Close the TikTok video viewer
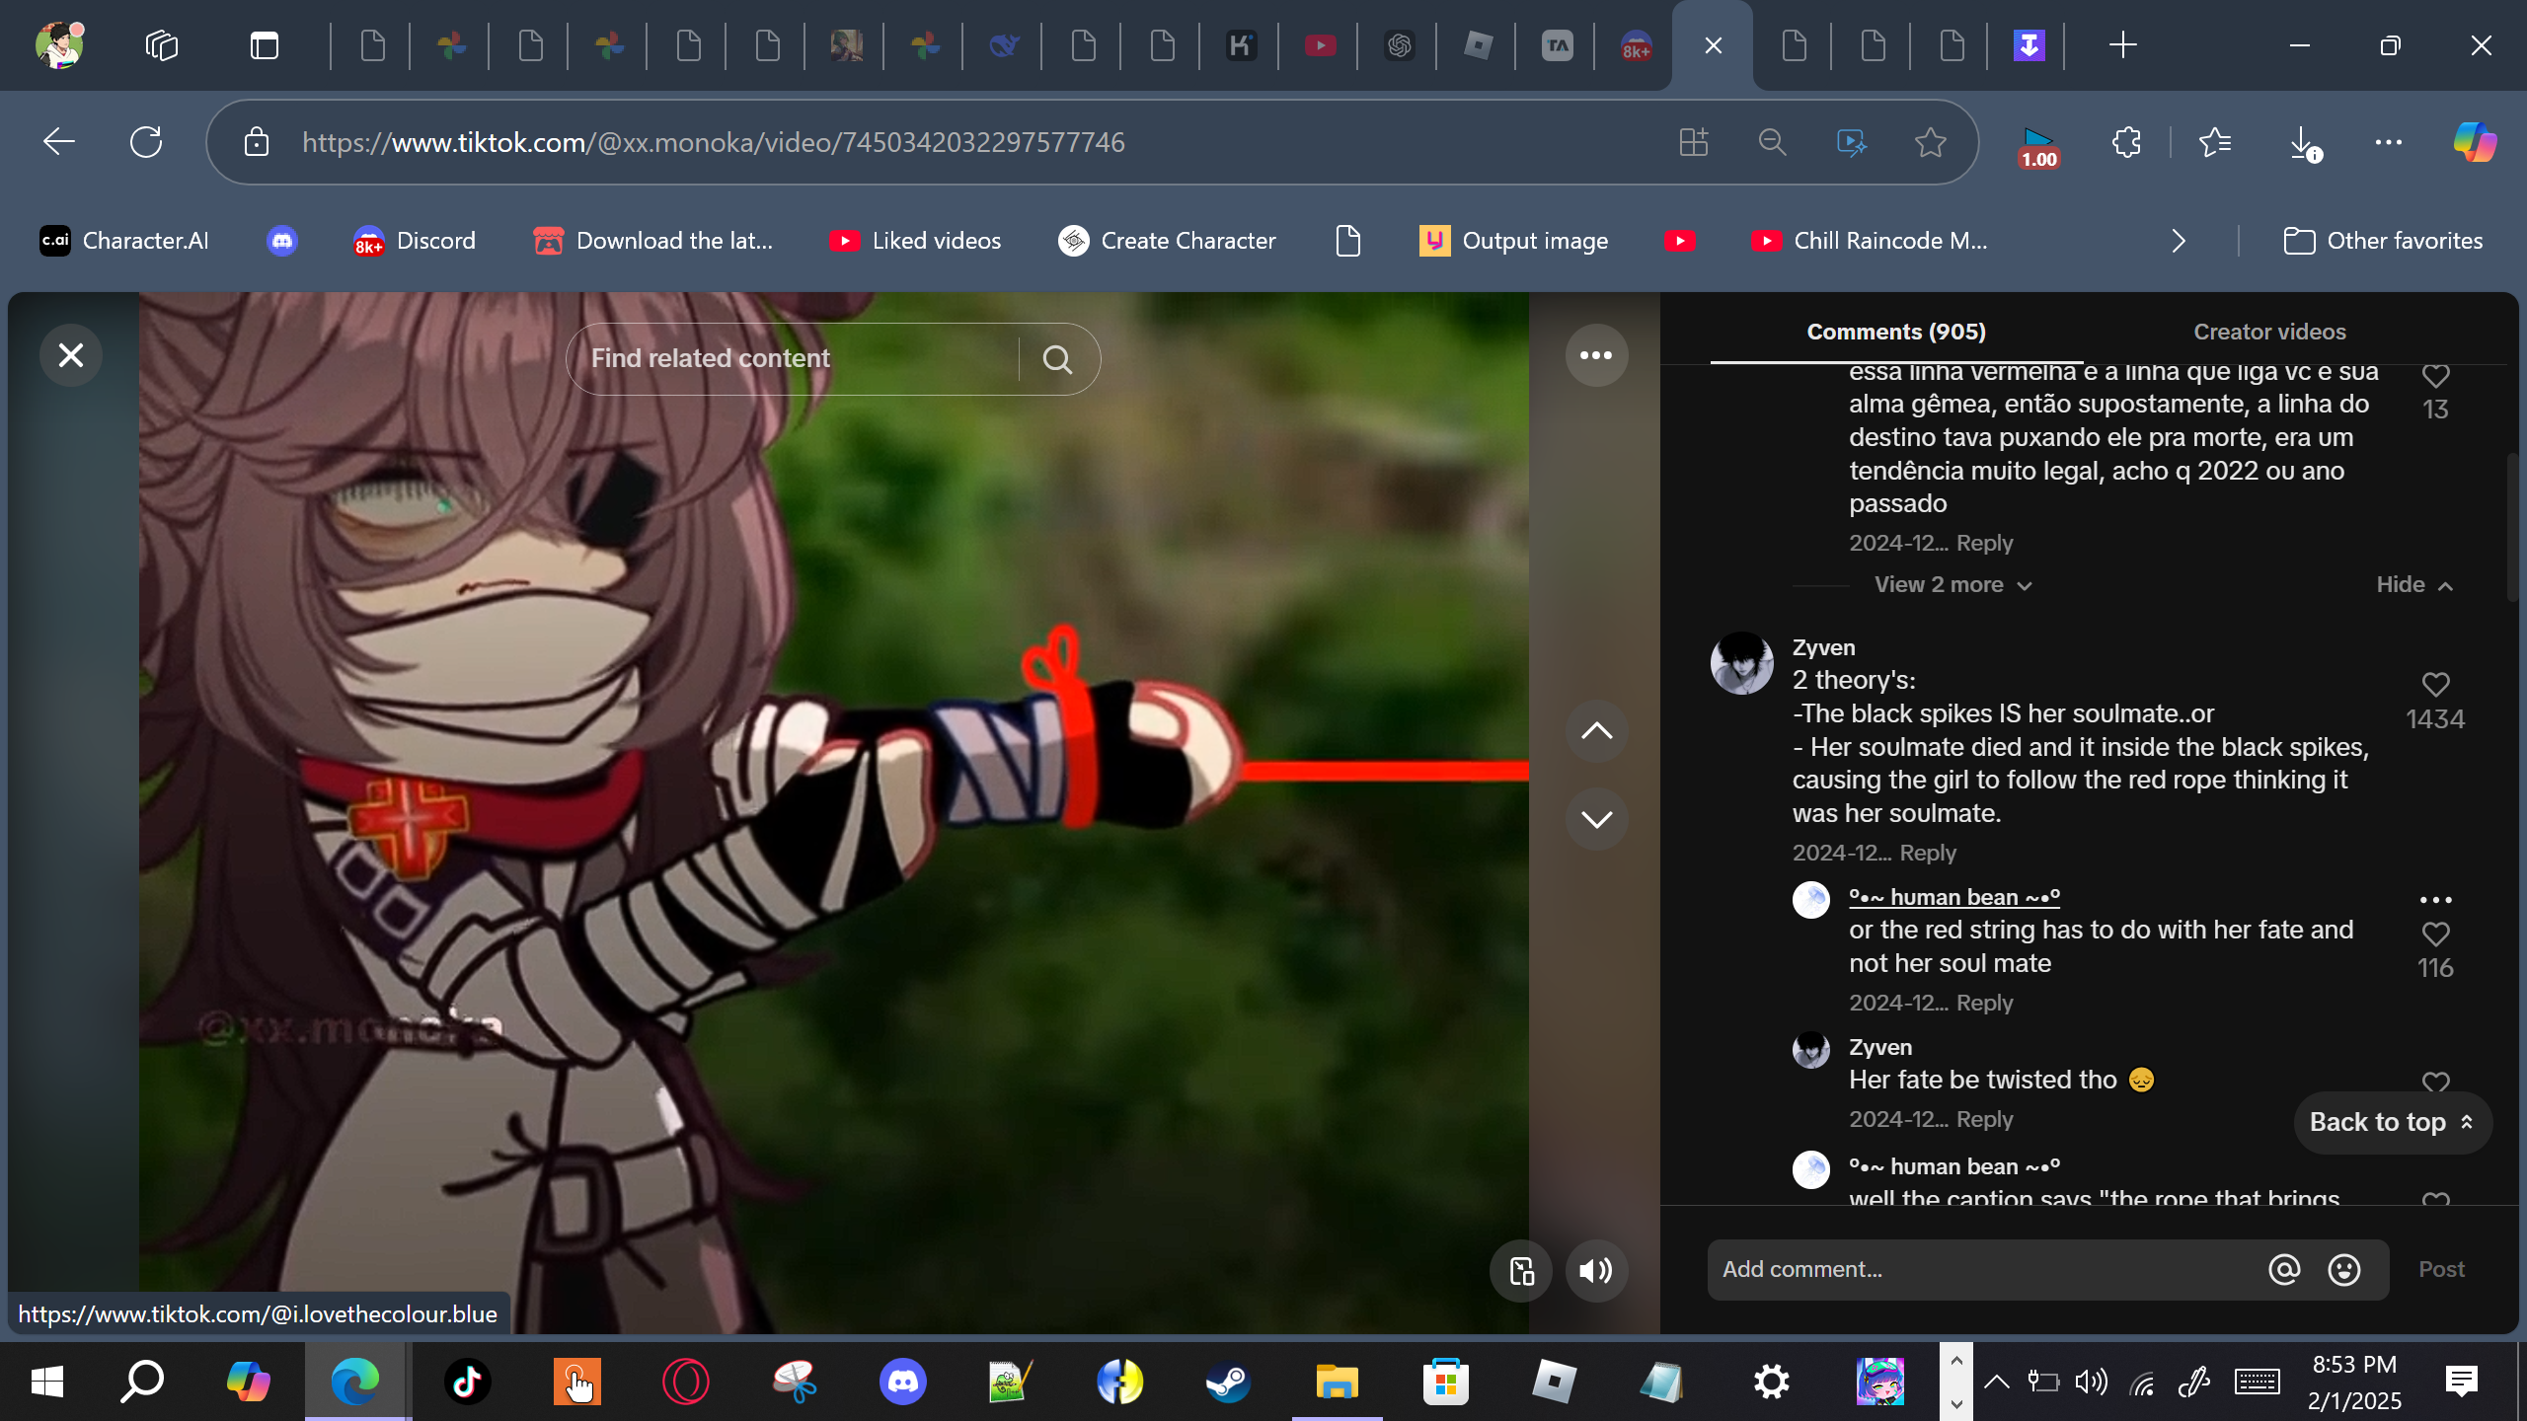 coord(71,355)
